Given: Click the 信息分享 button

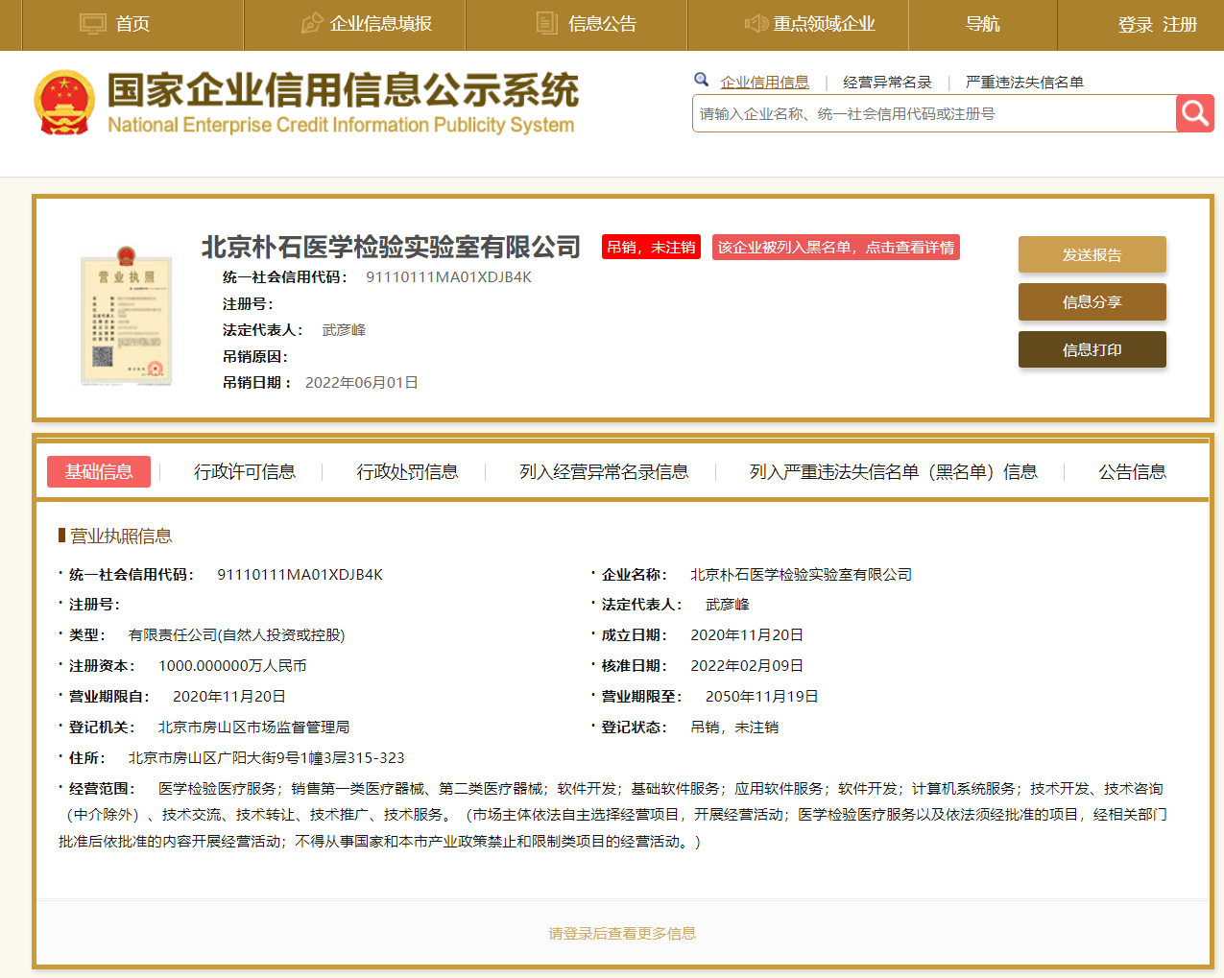Looking at the screenshot, I should coord(1092,301).
